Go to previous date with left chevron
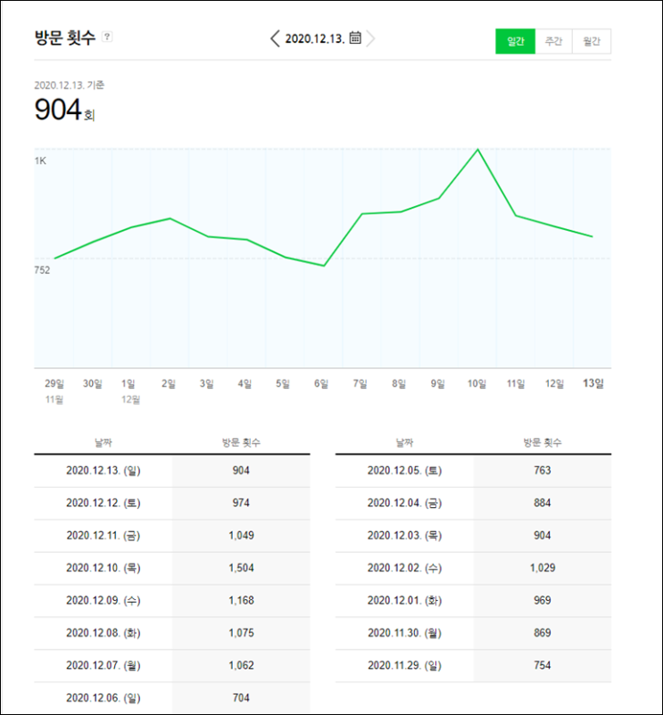 click(x=275, y=38)
